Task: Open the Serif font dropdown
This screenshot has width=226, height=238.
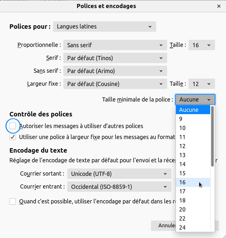Action: (115, 58)
